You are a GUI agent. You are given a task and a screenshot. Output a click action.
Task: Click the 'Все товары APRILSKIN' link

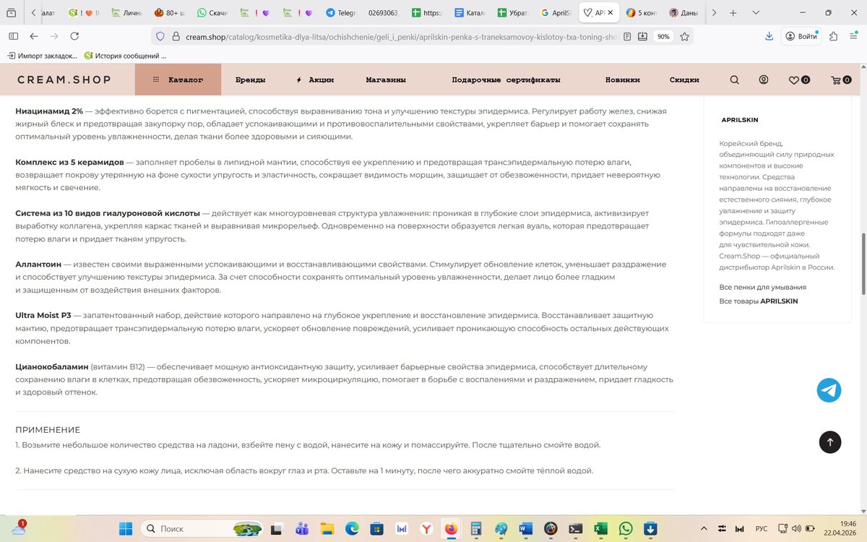[x=758, y=301]
